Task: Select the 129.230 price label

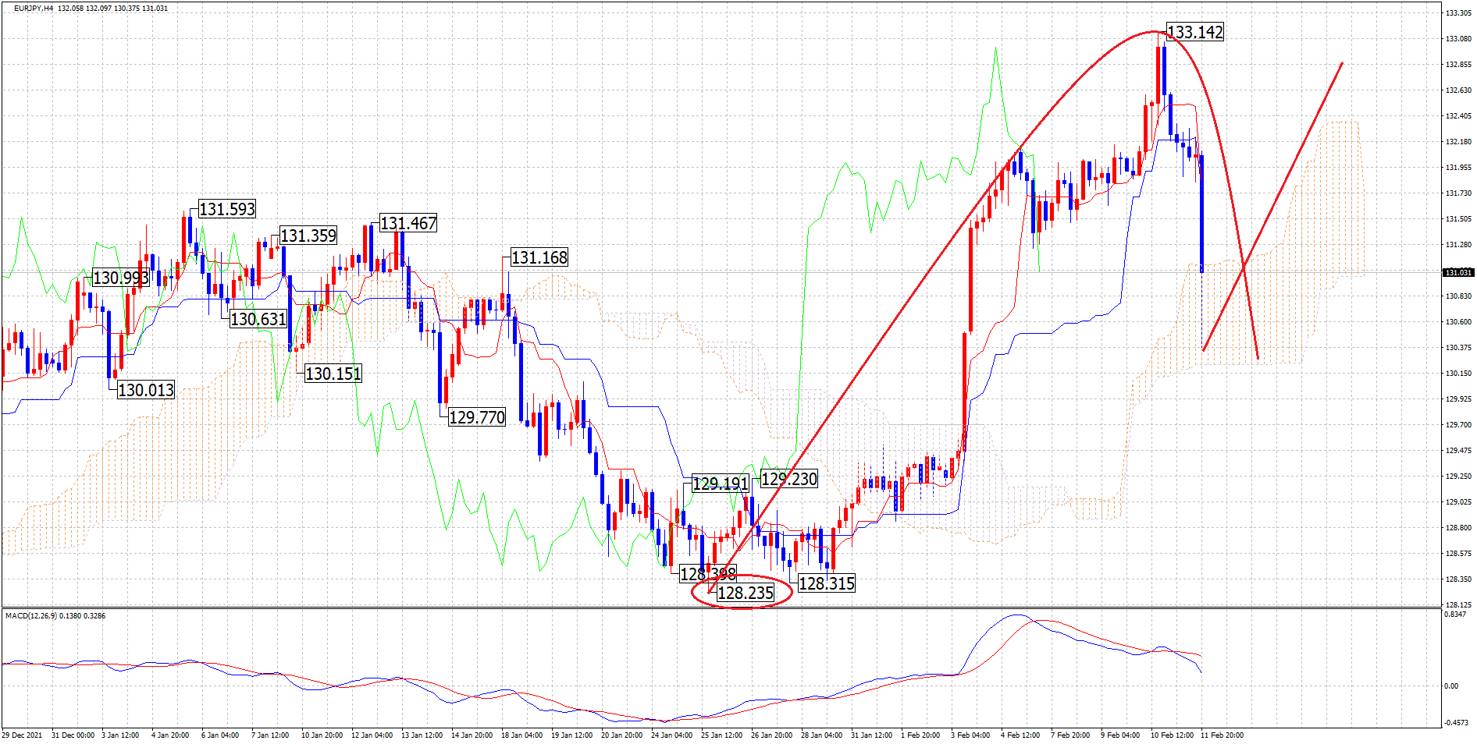Action: coord(788,479)
